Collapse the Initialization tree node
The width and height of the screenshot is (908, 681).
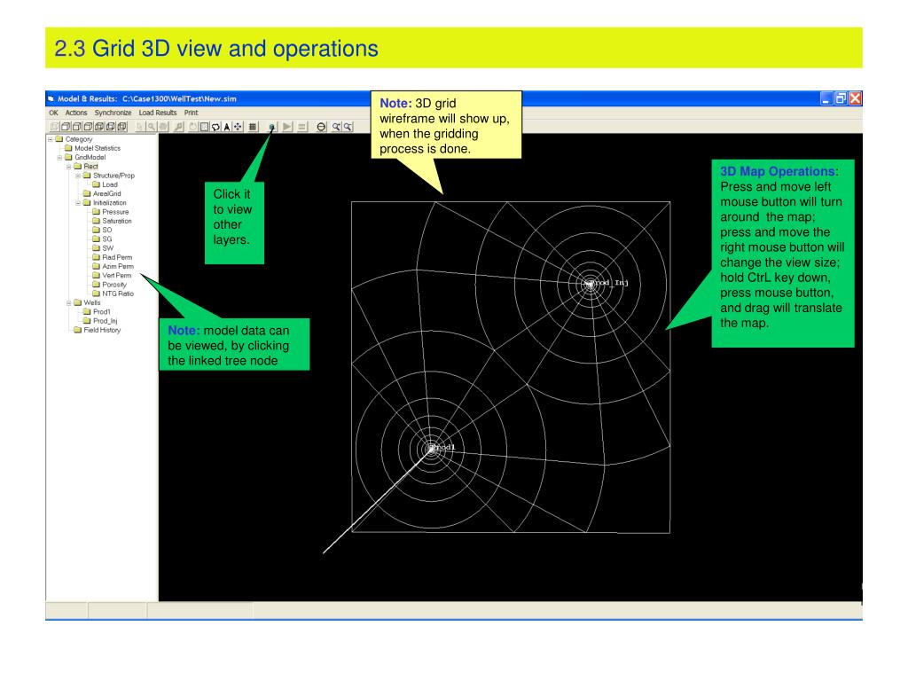point(78,203)
